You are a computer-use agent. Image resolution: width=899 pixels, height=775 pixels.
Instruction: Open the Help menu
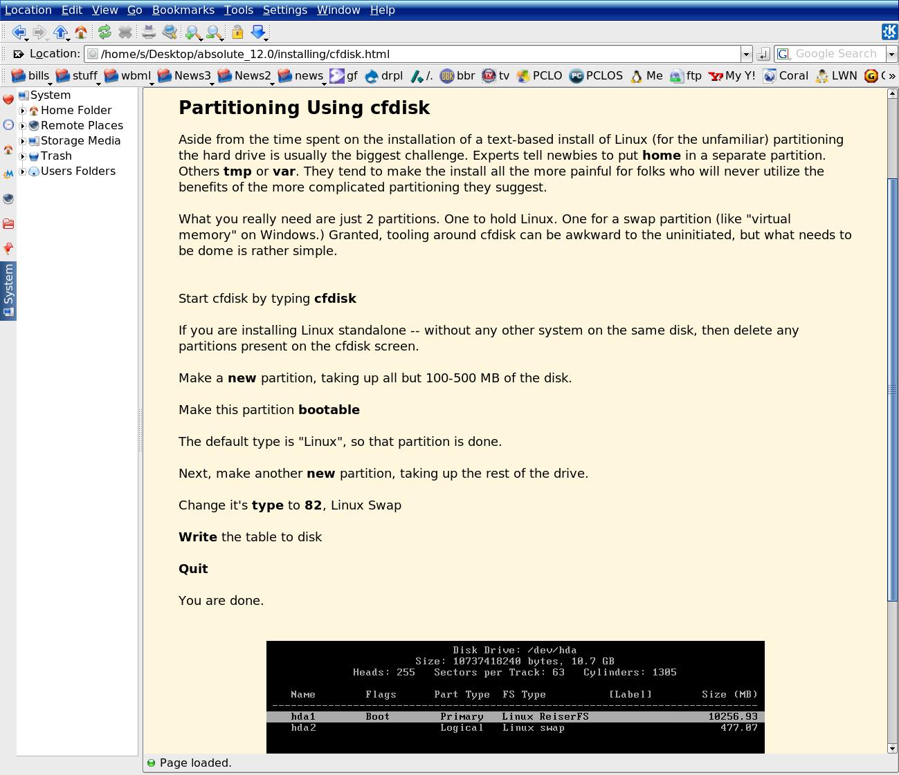click(x=383, y=10)
